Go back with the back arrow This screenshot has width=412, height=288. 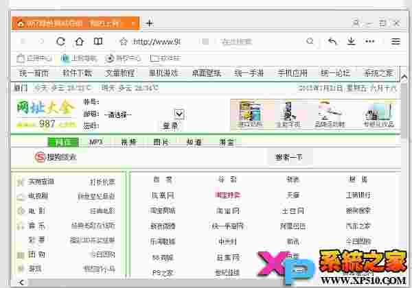(x=23, y=41)
